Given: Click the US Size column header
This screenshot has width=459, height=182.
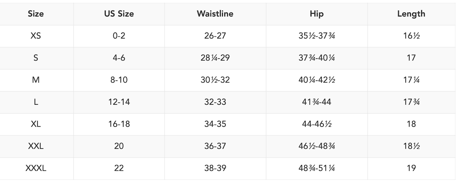Looking at the screenshot, I should (x=118, y=14).
